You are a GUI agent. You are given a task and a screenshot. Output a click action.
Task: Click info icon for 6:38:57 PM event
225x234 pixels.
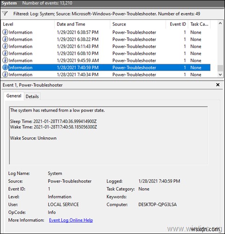(5, 32)
